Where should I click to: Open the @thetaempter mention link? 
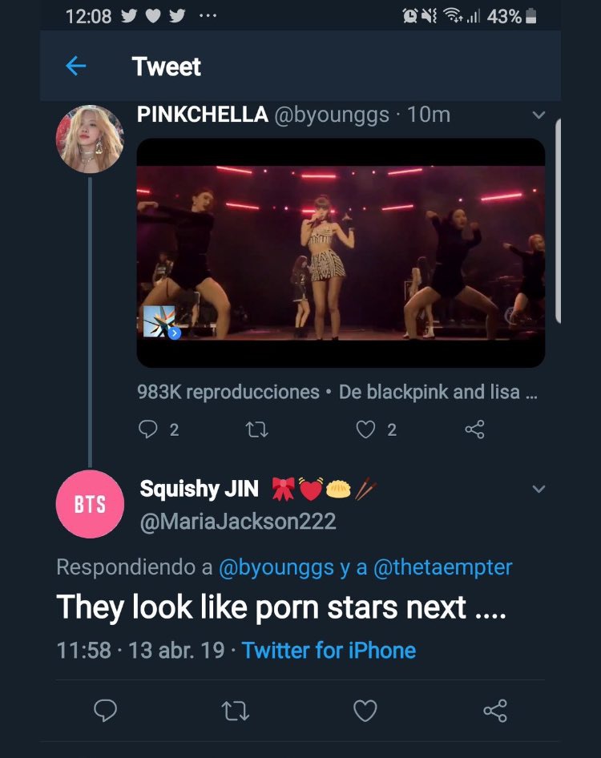[x=443, y=567]
